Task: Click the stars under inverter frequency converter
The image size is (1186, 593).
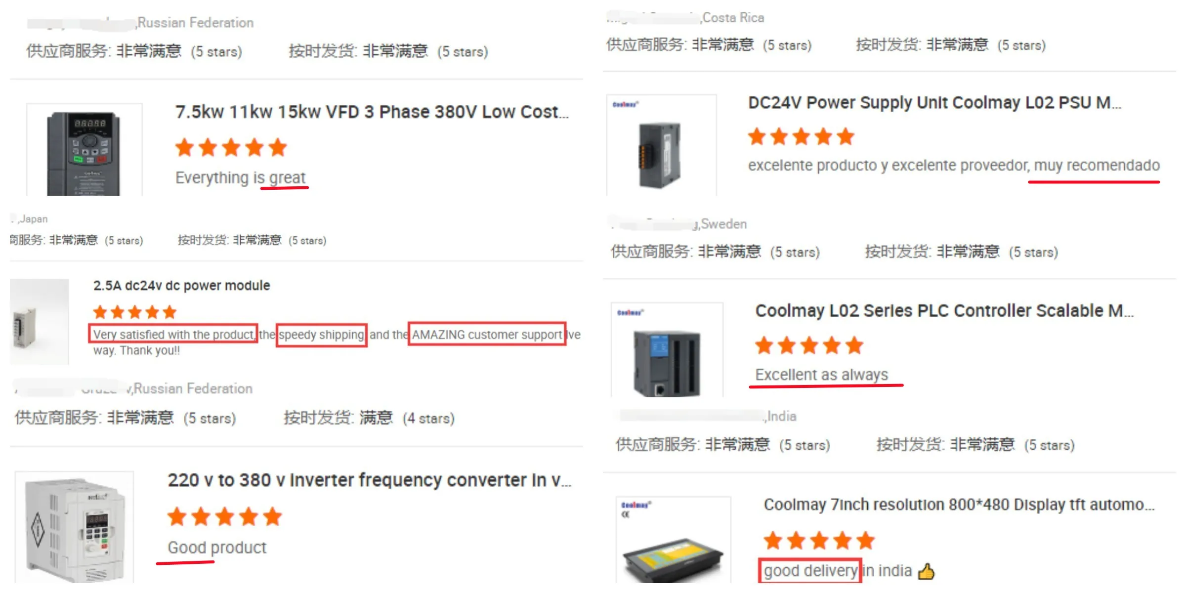Action: coord(225,517)
